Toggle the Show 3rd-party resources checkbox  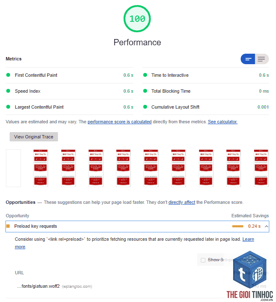click(203, 260)
